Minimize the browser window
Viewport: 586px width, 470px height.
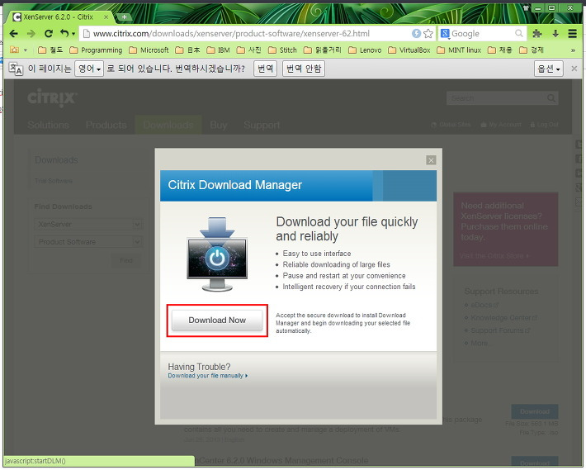point(538,8)
